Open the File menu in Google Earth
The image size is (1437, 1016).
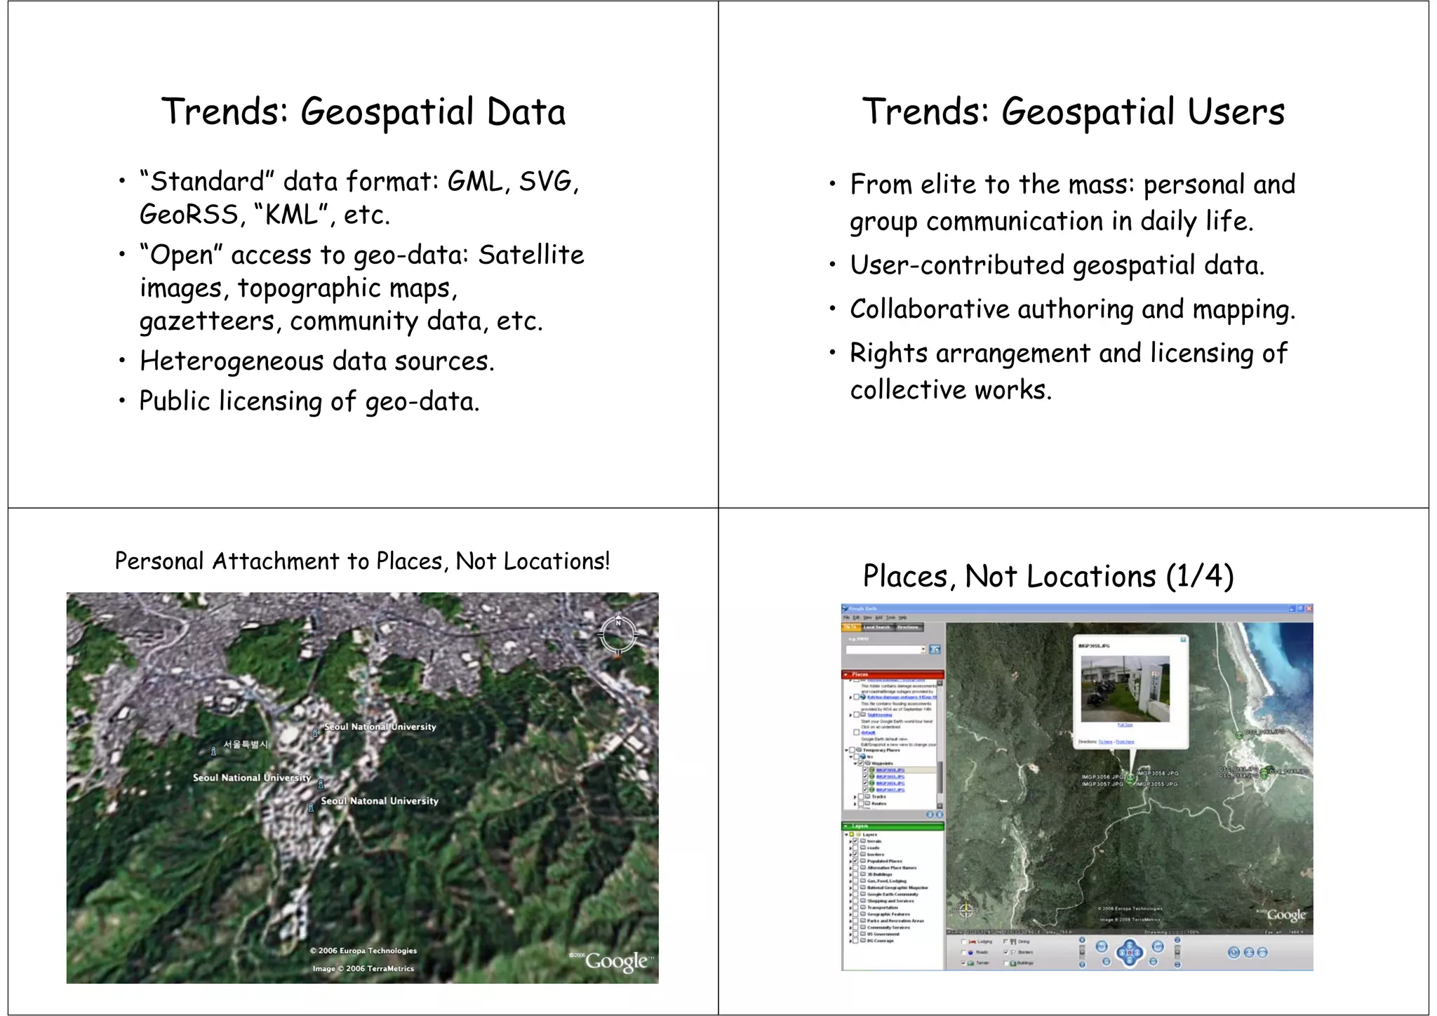pyautogui.click(x=846, y=617)
